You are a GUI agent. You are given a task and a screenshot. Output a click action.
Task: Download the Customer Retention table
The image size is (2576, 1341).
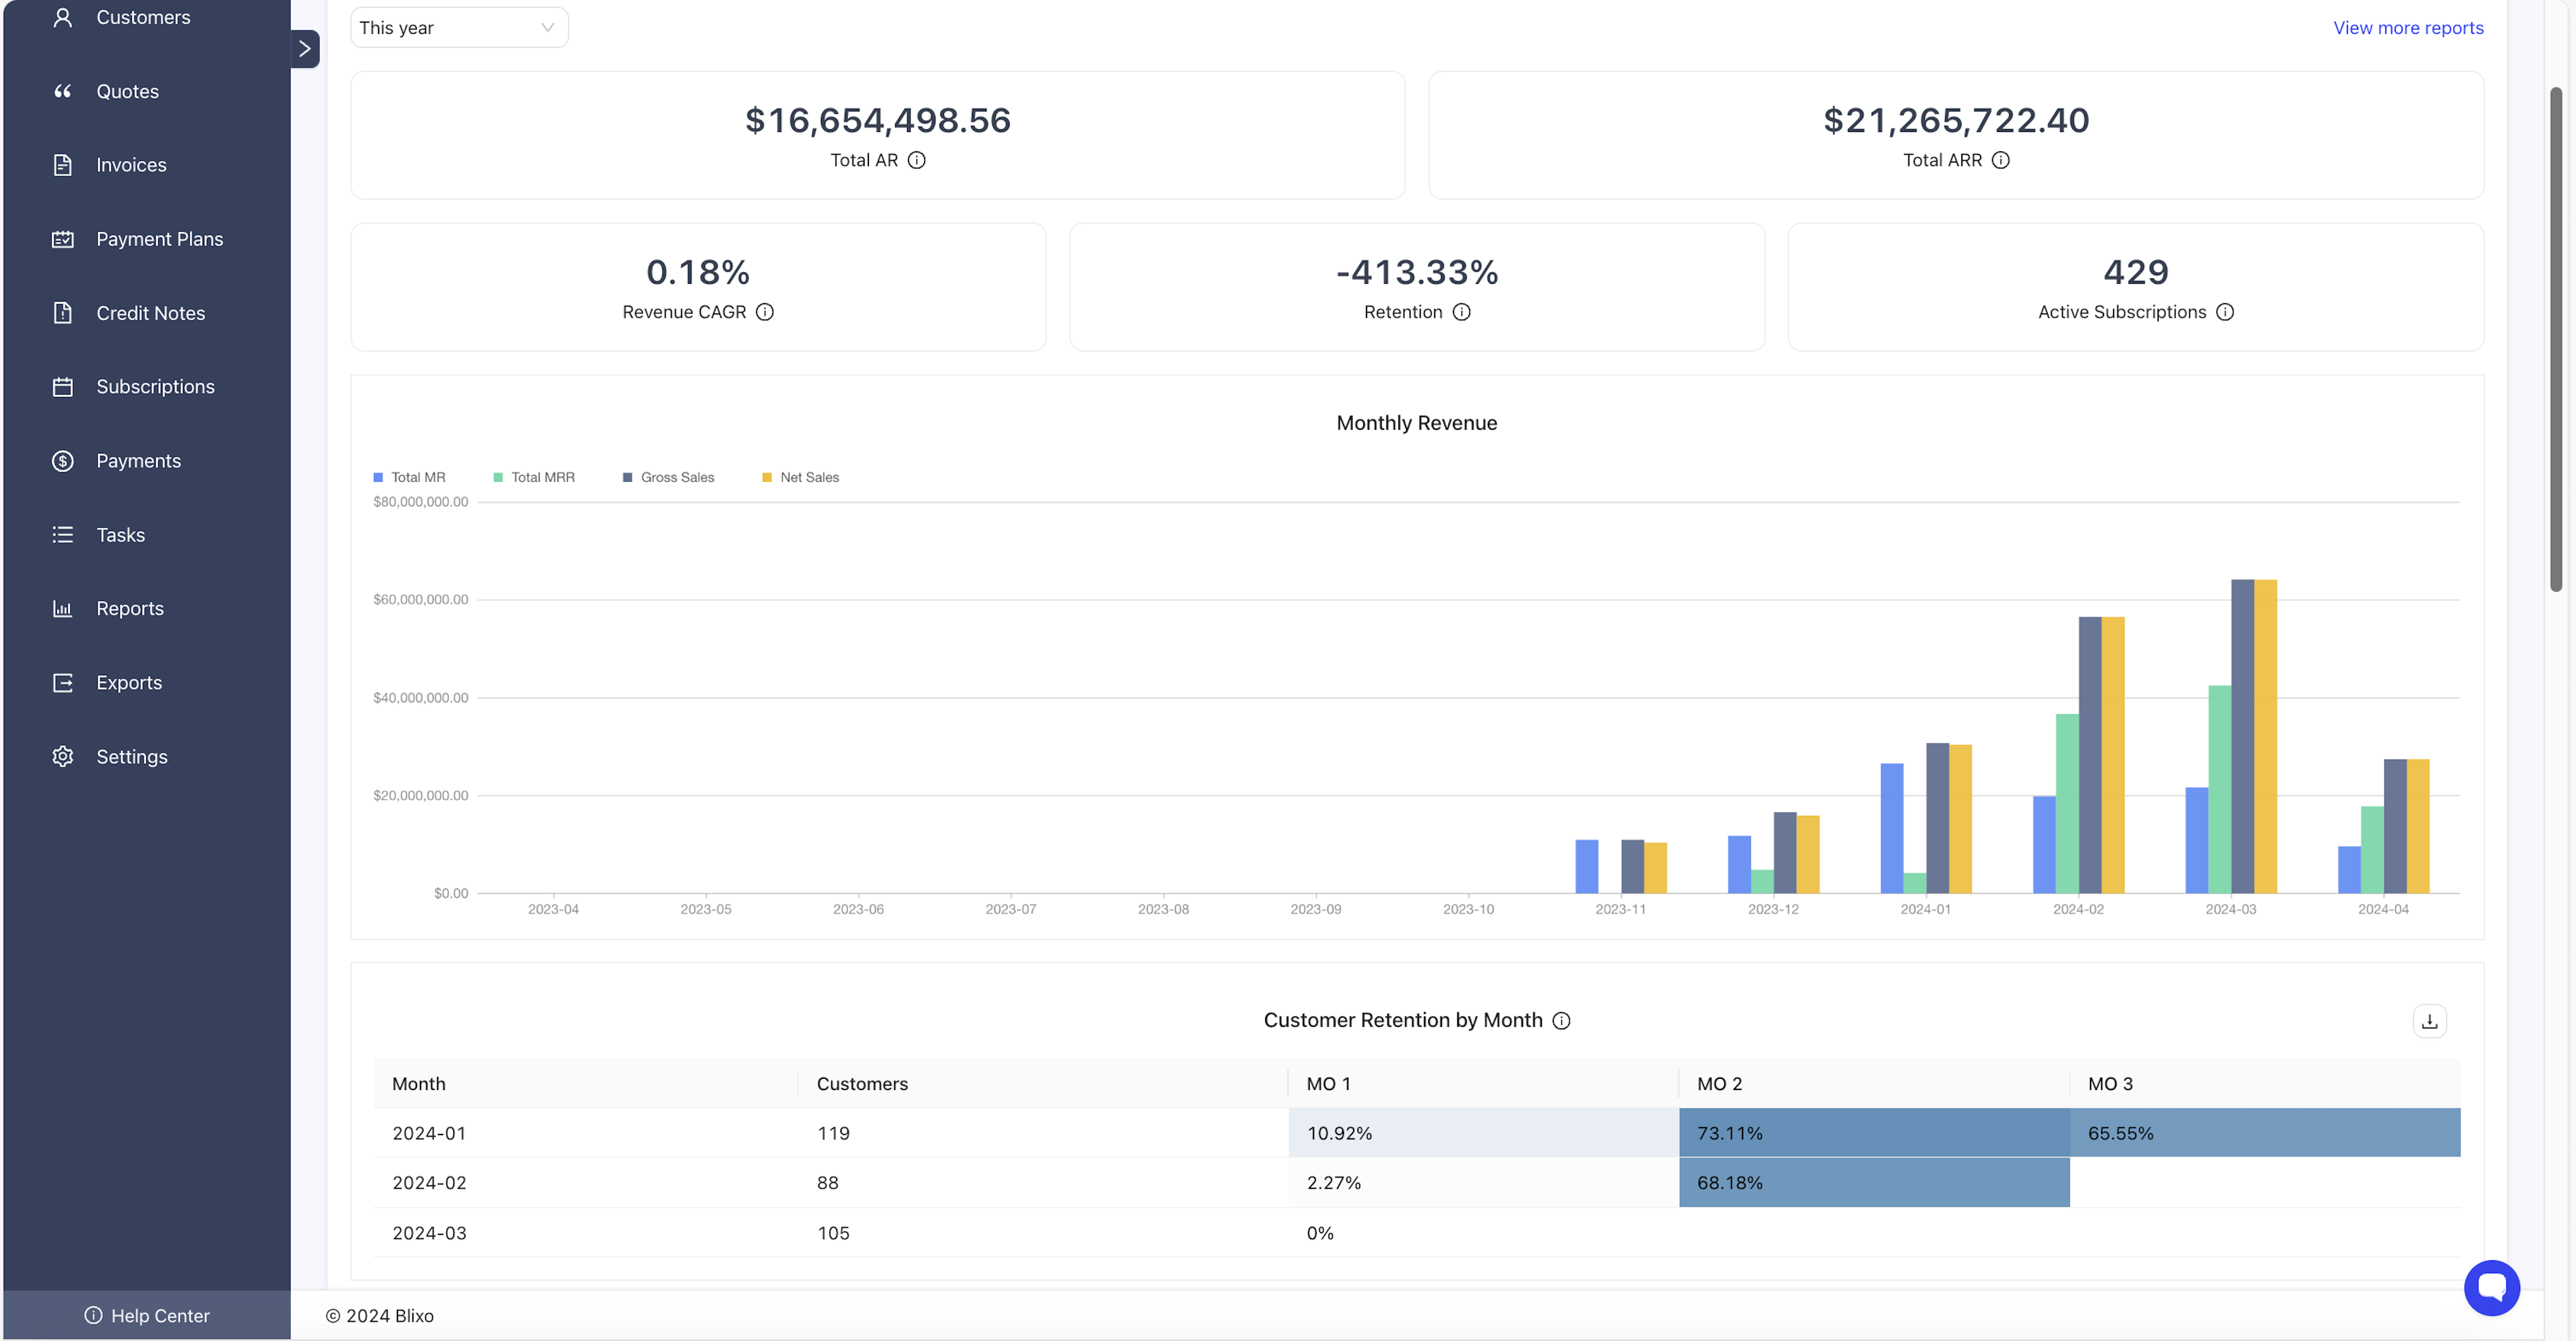point(2429,1020)
